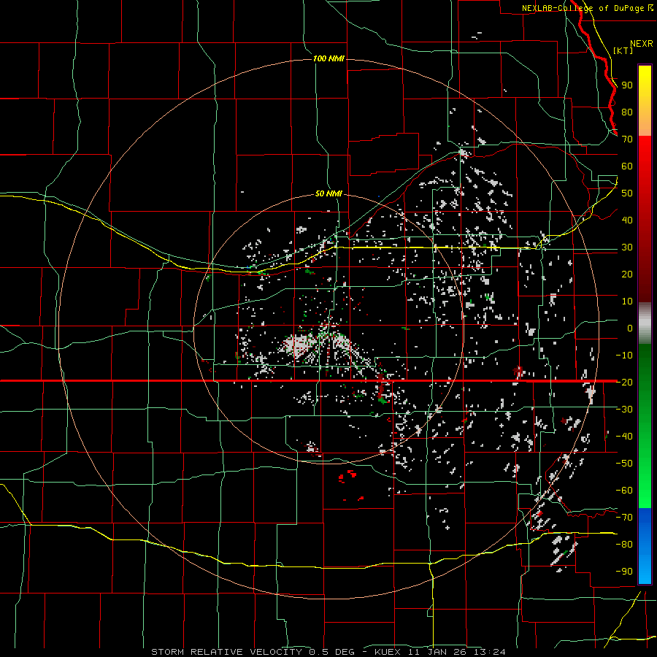The image size is (657, 657).
Task: Click the -70 scale value
Action: tap(624, 518)
